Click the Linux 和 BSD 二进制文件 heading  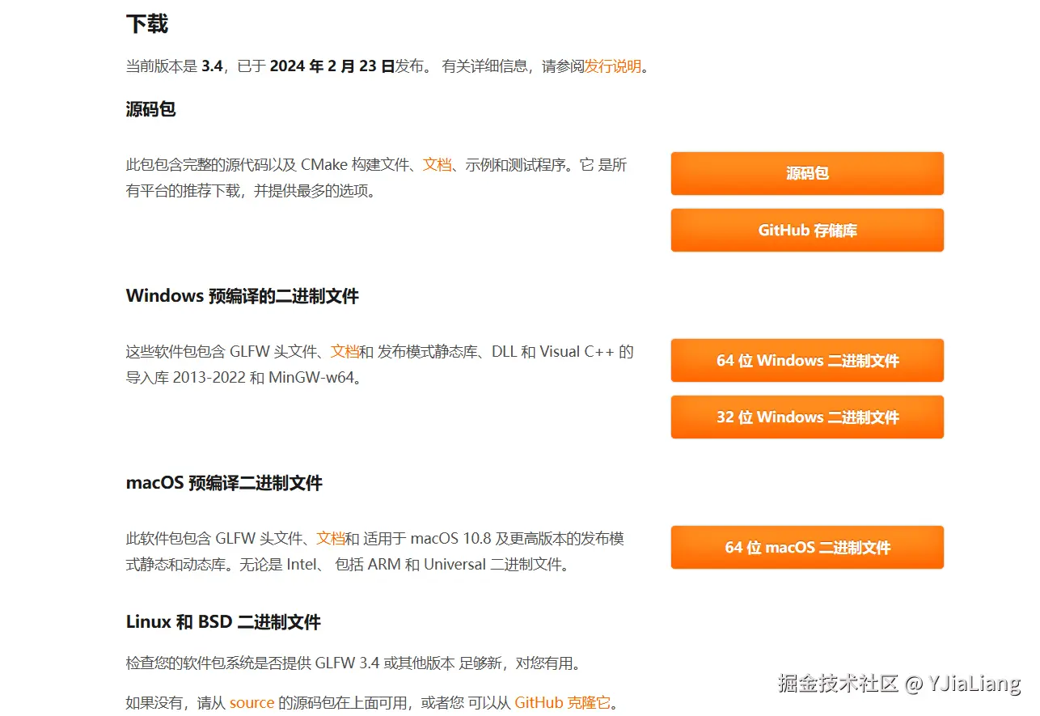coord(223,621)
